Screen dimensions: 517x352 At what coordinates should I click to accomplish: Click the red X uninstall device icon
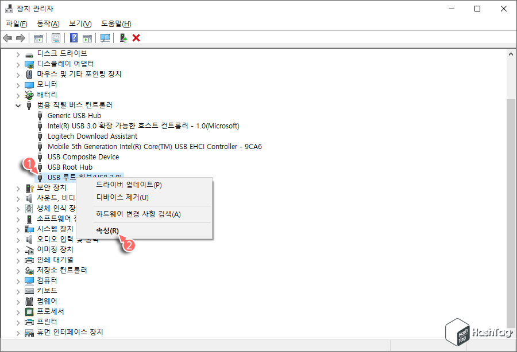click(136, 38)
